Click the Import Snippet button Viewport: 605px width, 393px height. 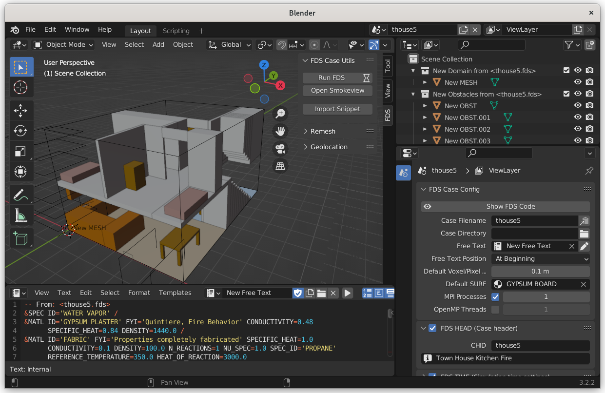coord(337,109)
